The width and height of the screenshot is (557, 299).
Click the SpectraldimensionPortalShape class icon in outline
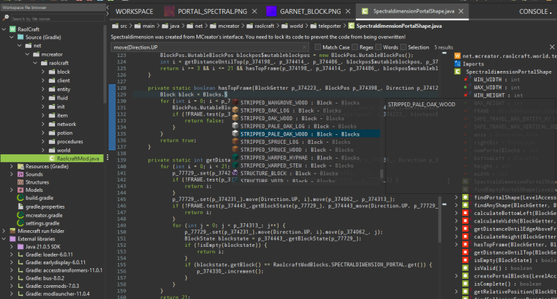pyautogui.click(x=457, y=72)
